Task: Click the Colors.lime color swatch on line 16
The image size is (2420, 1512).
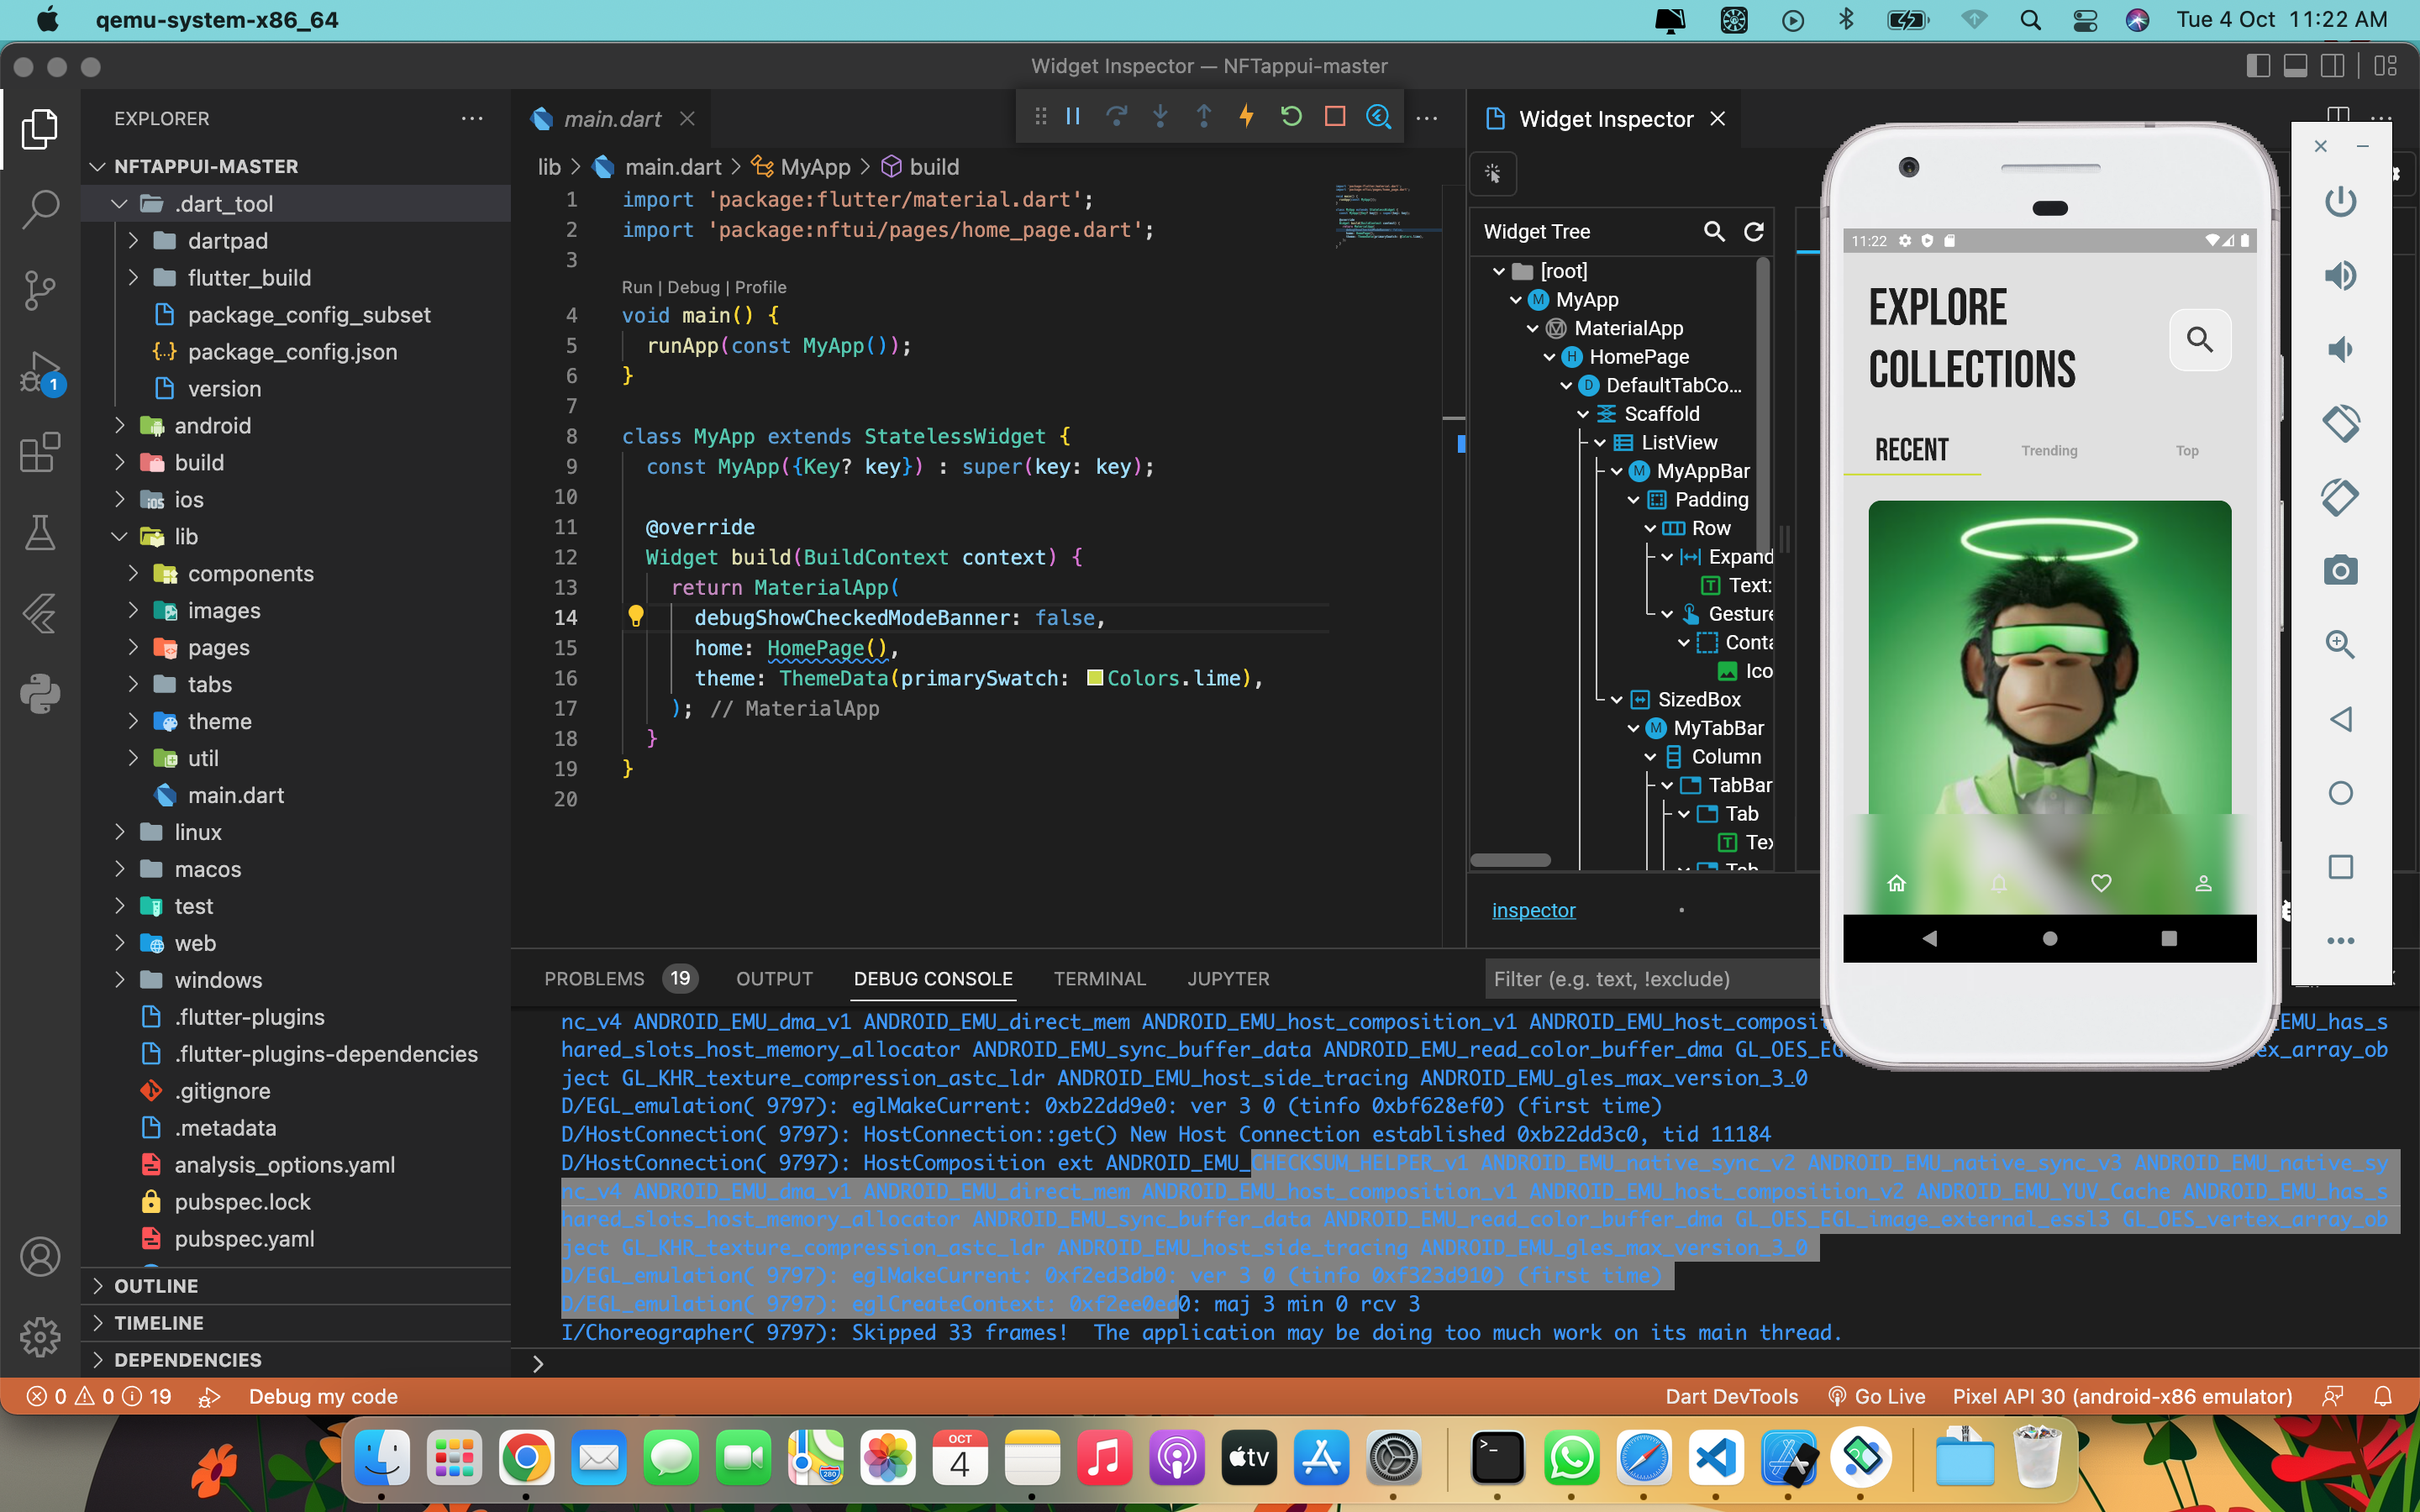Action: pyautogui.click(x=1096, y=678)
